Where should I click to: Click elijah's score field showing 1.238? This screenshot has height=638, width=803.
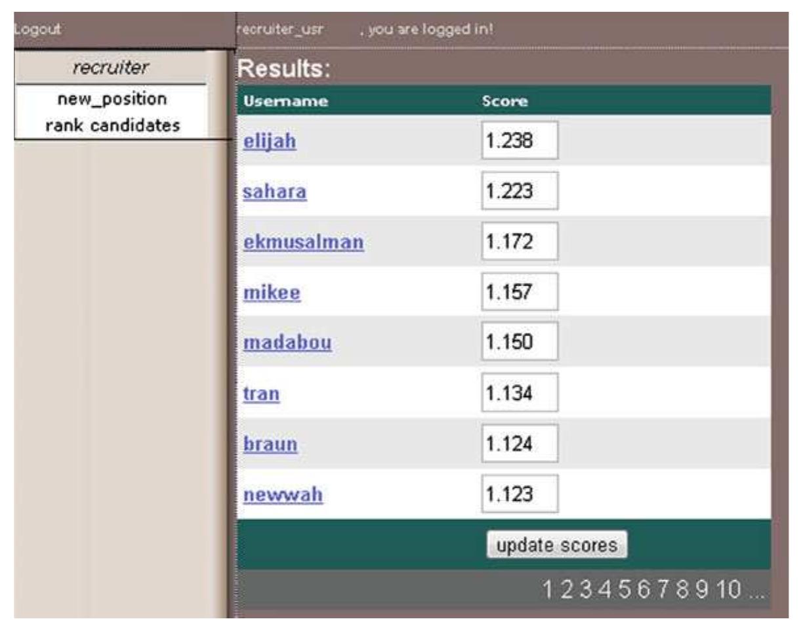(x=519, y=140)
